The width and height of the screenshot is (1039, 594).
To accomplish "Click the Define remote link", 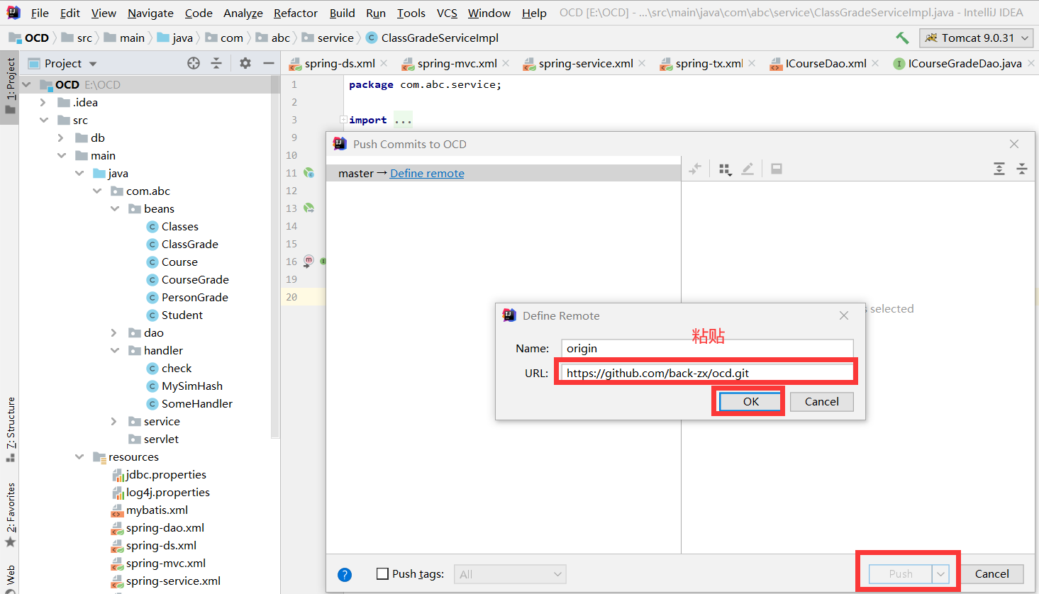I will pos(426,172).
